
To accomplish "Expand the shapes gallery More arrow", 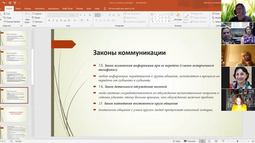I will click(172, 21).
